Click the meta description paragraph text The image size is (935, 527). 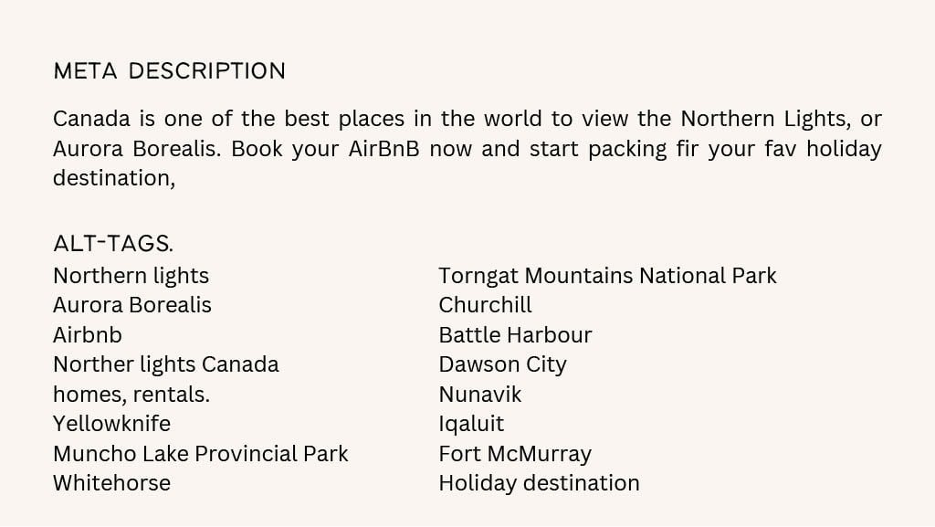coord(467,148)
